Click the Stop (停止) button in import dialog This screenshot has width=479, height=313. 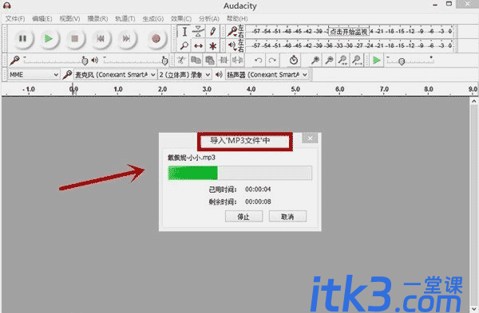point(243,217)
